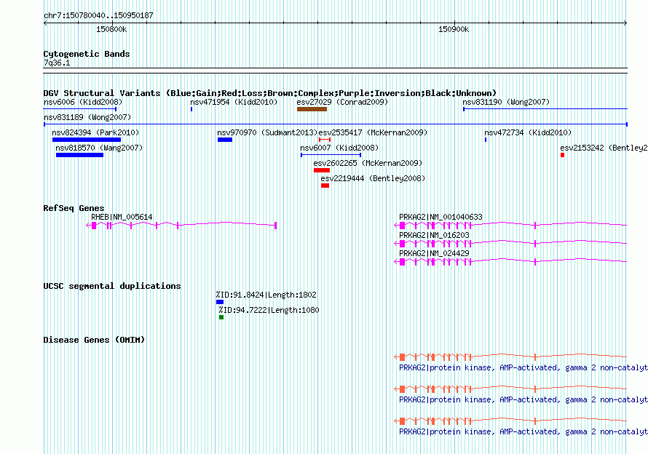This screenshot has height=454, width=648.
Task: Click the nsv6006 (Kidd2008) variant label
Action: tap(83, 102)
